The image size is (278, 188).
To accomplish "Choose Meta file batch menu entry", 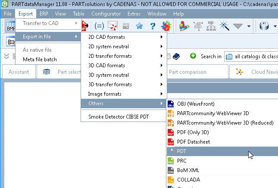I will coord(48,60).
